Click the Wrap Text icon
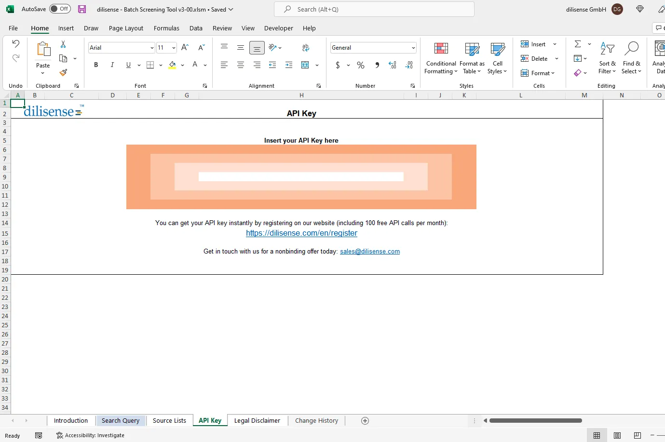Screen dimensions: 665x442 tap(305, 47)
